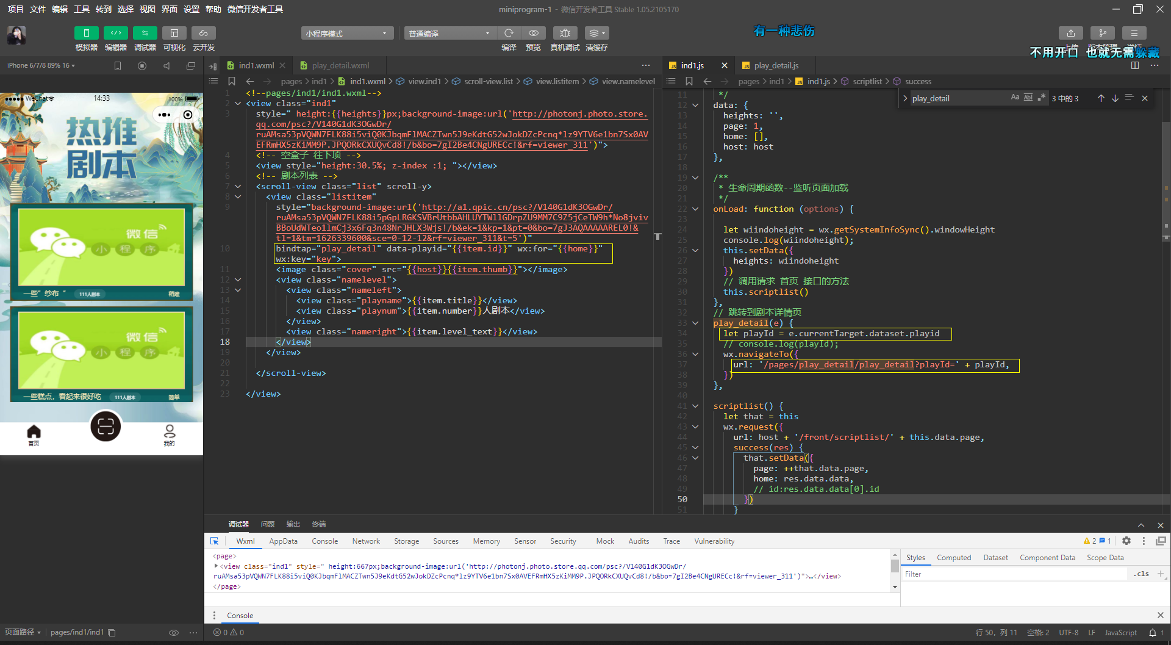Viewport: 1171px width, 645px height.
Task: Collapse the scriptlist fold at line 41
Action: [695, 406]
